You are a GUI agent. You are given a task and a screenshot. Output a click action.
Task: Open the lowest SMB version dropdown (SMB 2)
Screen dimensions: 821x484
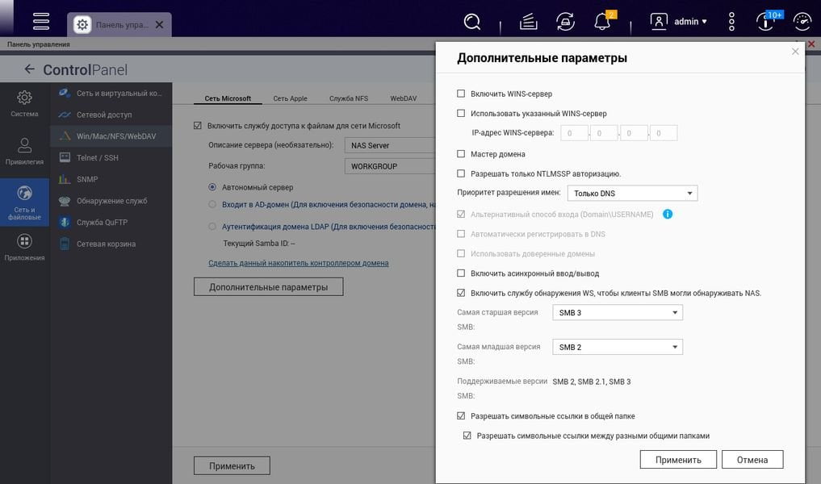click(x=618, y=347)
